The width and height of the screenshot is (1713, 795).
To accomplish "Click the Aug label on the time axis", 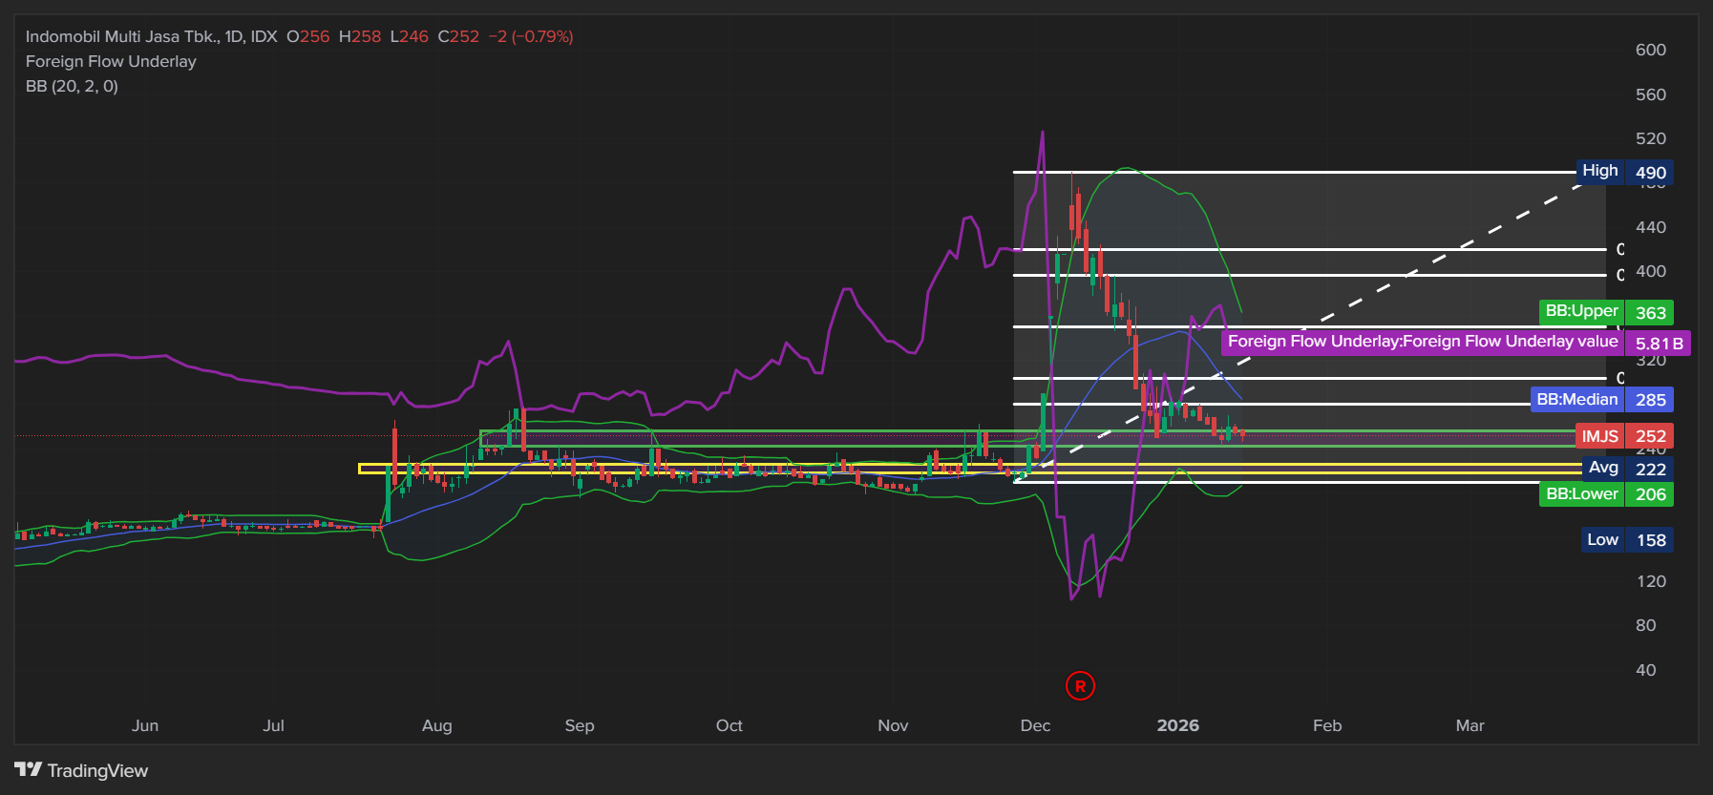I will coord(437,725).
